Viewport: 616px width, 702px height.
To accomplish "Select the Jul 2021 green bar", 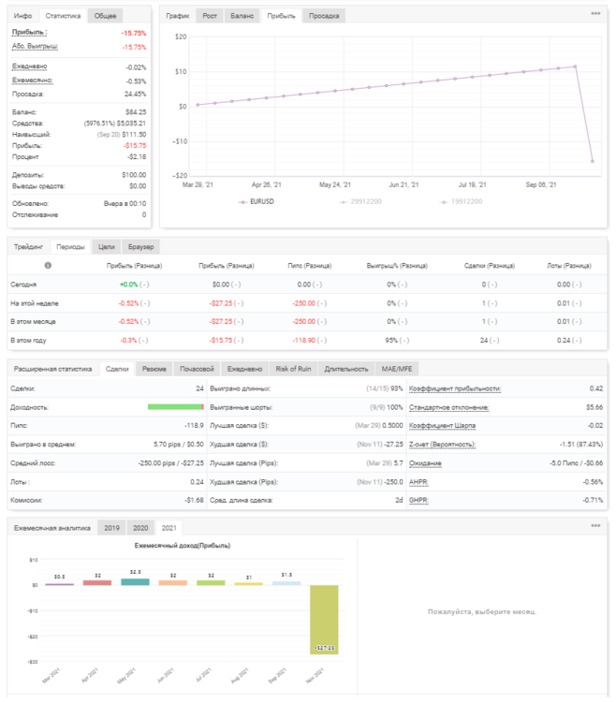I will [211, 582].
